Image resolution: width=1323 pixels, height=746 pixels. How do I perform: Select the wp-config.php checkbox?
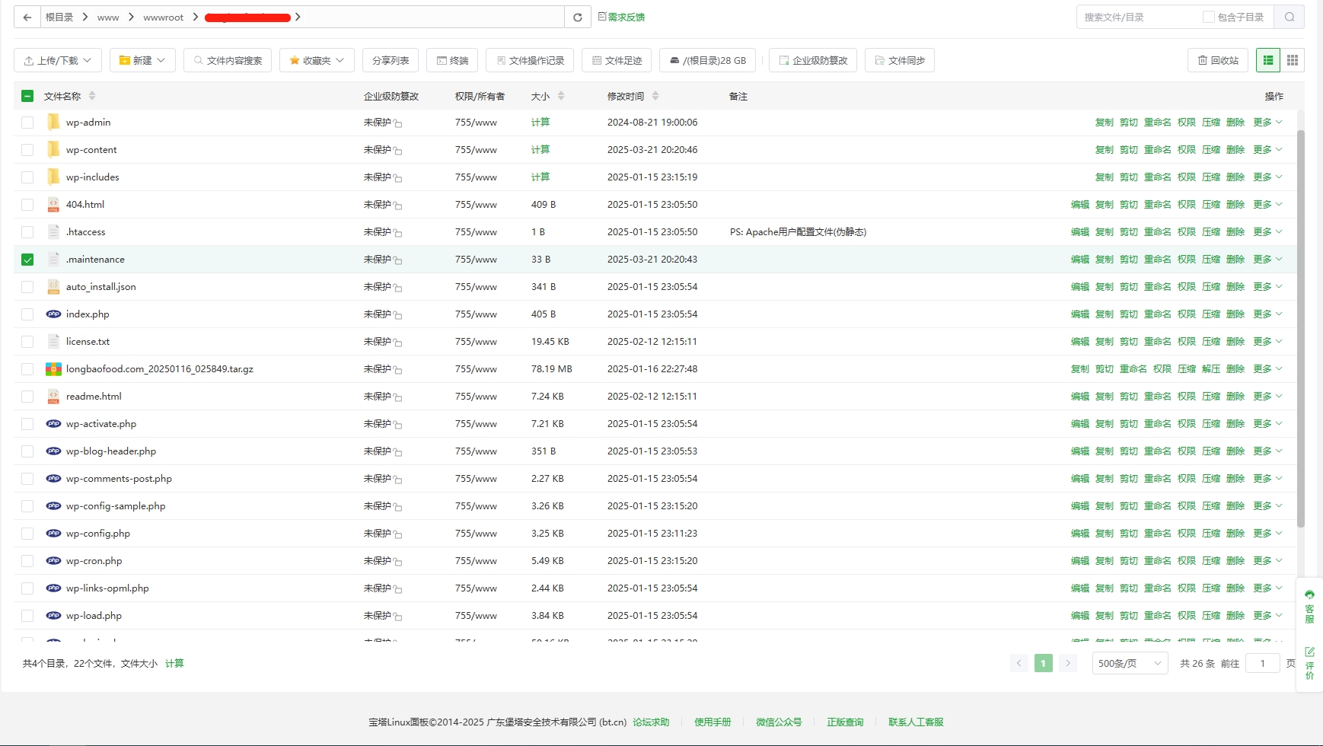point(27,534)
